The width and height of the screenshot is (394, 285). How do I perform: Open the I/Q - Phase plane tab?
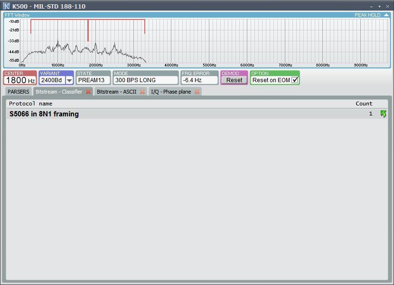pos(171,92)
